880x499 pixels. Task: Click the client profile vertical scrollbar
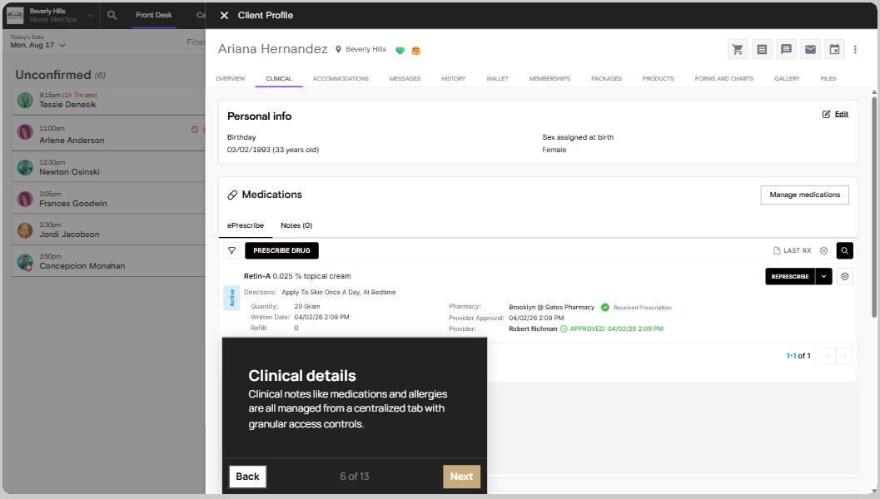(x=874, y=207)
